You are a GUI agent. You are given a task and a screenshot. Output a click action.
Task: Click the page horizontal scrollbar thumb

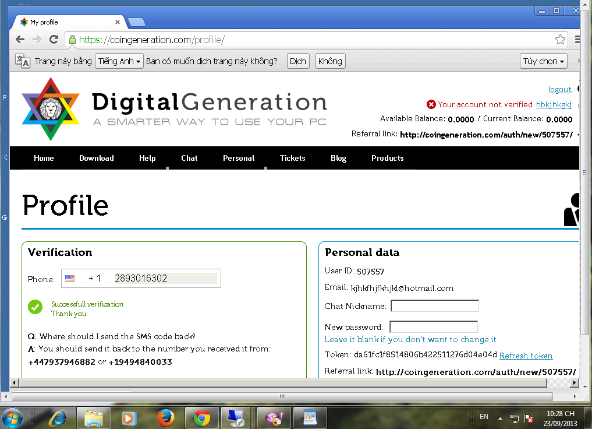click(283, 382)
